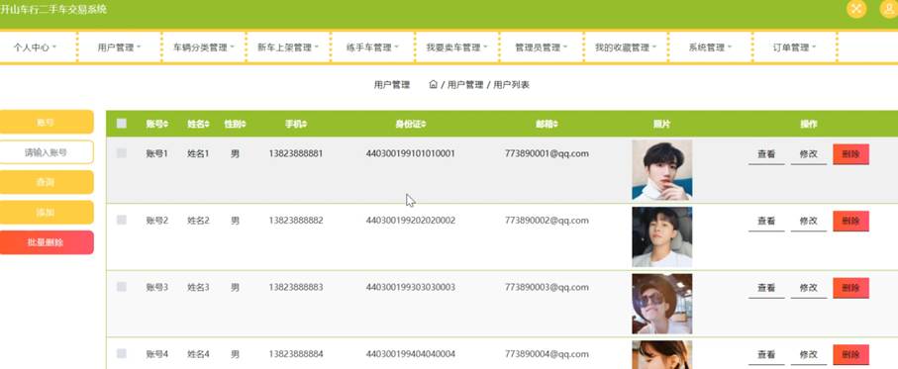Edit 账号2 using 修改

pyautogui.click(x=809, y=222)
